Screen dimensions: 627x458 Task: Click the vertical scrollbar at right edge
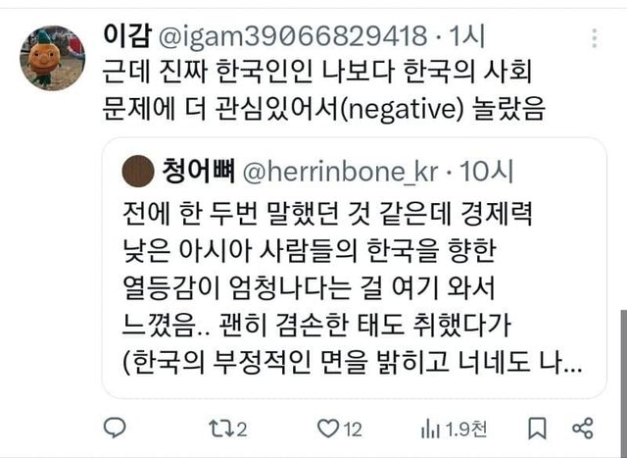point(624,382)
